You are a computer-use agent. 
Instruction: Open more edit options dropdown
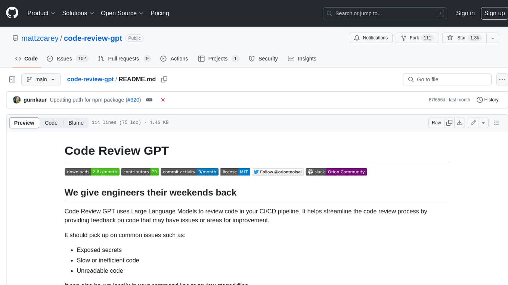(483, 123)
